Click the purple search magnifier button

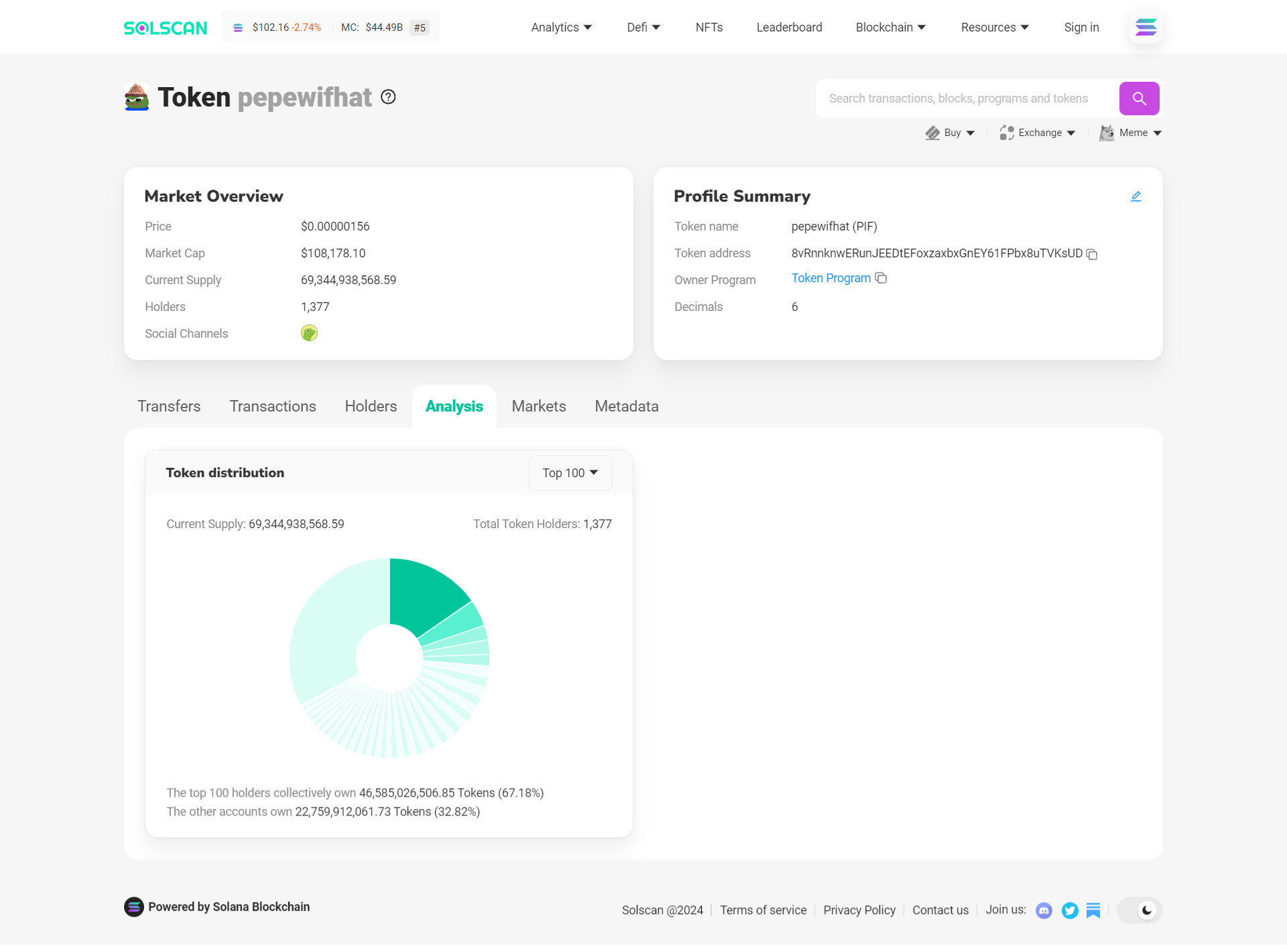[1139, 99]
